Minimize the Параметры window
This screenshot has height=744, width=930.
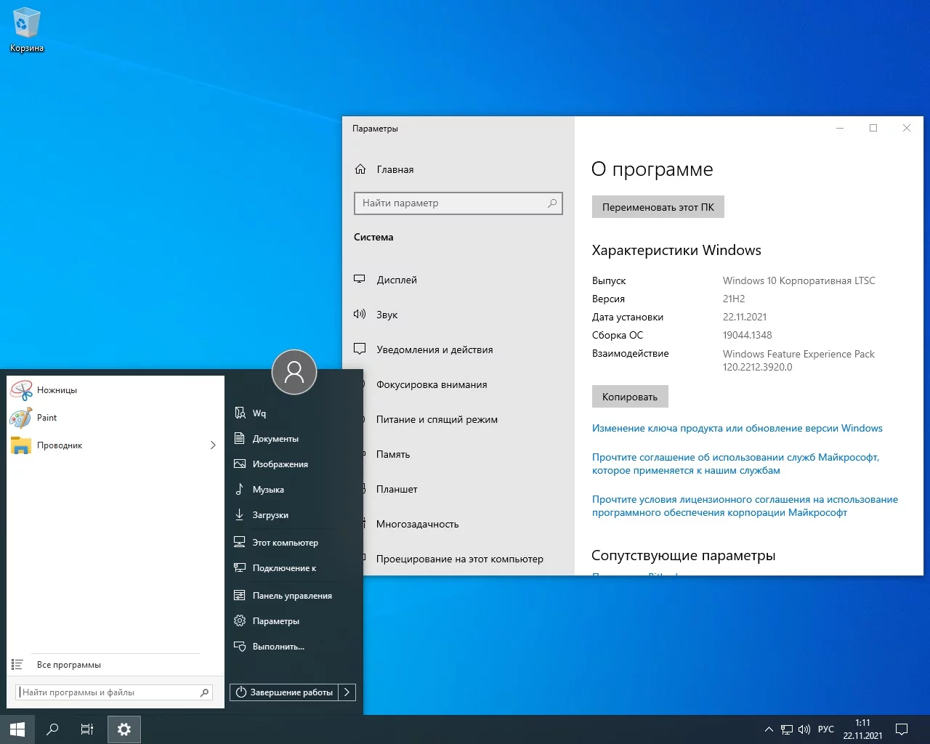(x=840, y=128)
